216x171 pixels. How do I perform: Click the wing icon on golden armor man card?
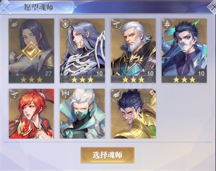pos(117,94)
